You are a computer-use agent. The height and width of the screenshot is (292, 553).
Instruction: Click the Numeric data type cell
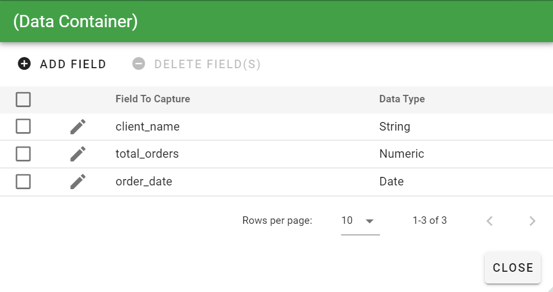pos(402,153)
